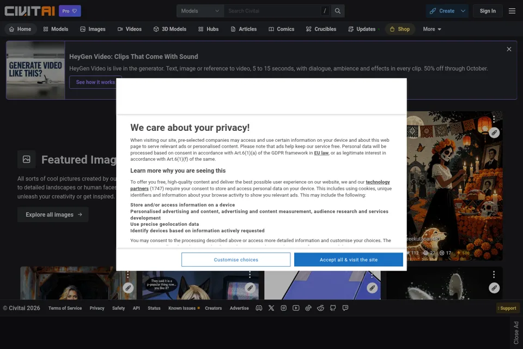Open the 3D Models navigation tab
This screenshot has height=349, width=523.
click(170, 29)
